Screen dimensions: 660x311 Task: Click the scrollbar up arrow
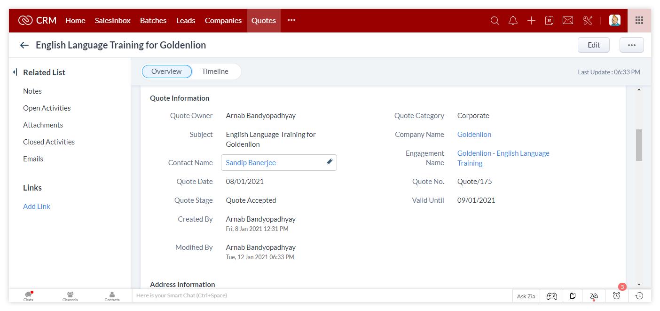coord(639,89)
